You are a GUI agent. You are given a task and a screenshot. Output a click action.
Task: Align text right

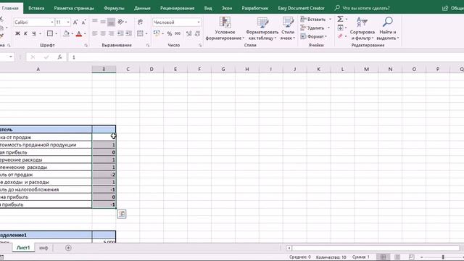[111, 34]
